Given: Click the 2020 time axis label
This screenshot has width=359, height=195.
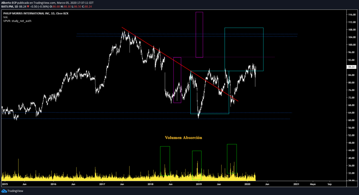Looking at the screenshot, I should tap(247, 184).
